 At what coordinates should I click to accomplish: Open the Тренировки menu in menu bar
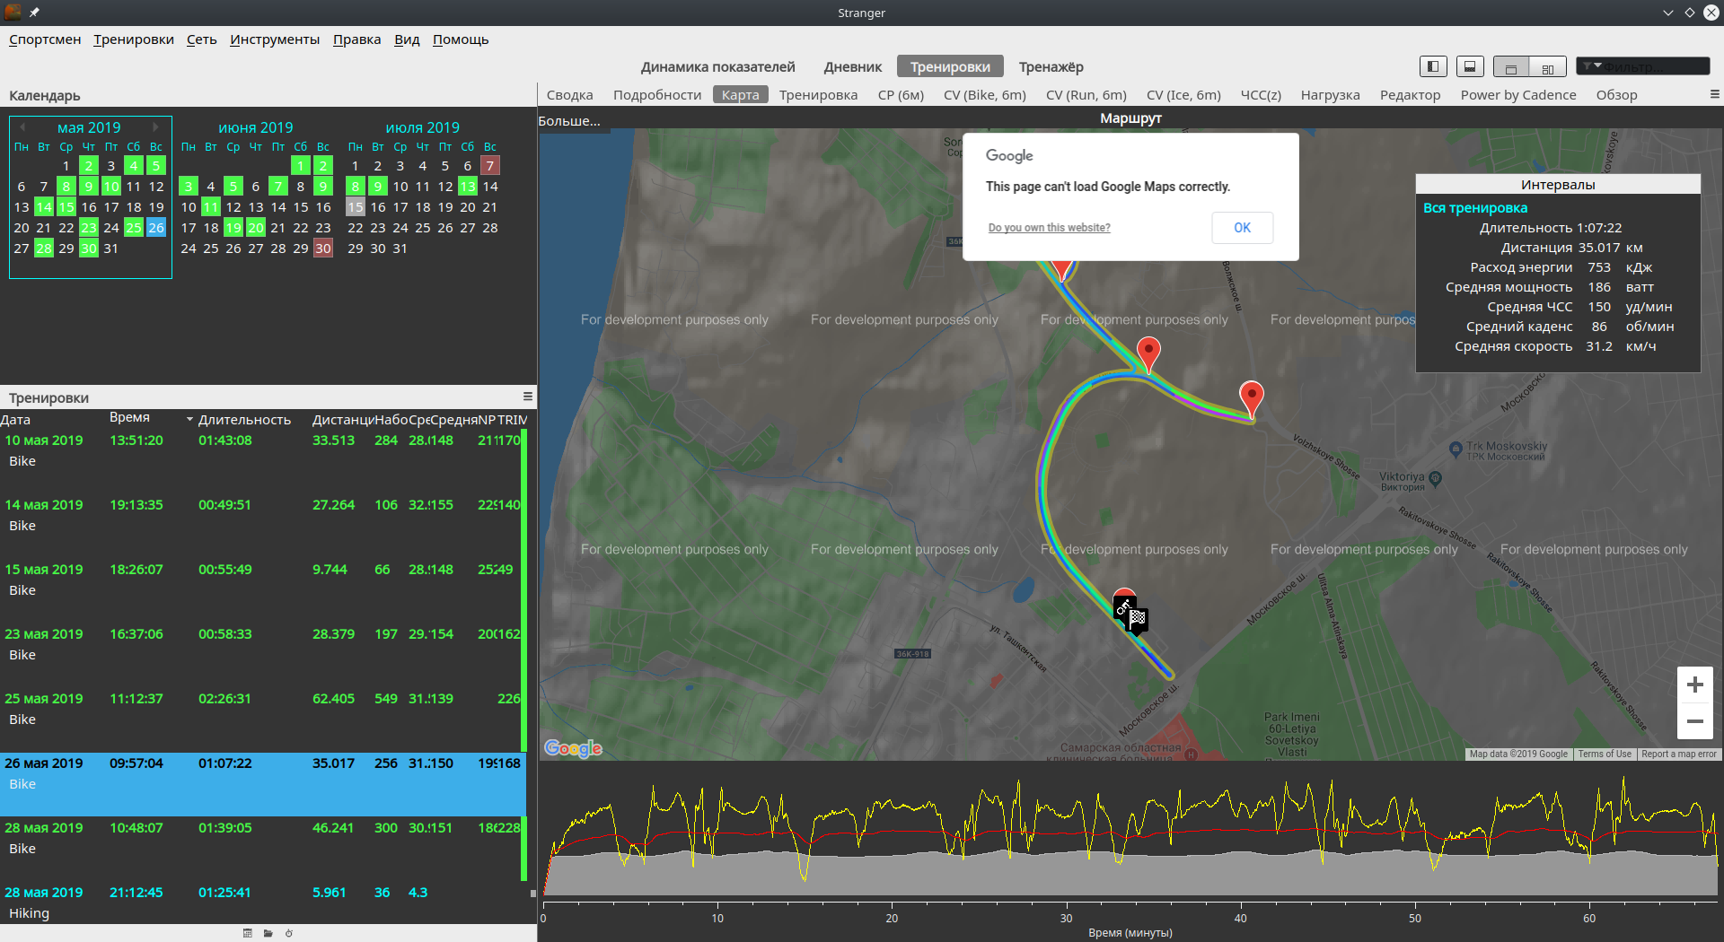click(134, 39)
